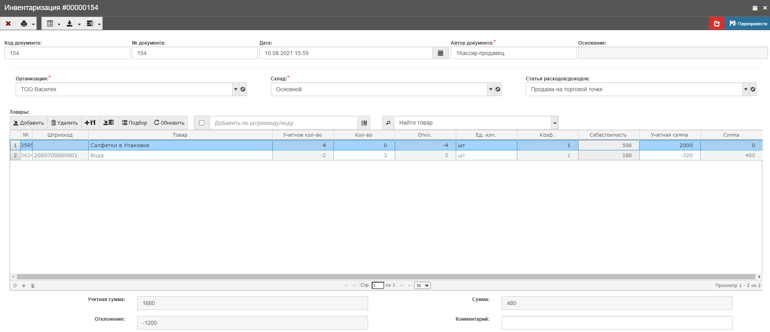Click the red exit arrow icon
This screenshot has width=770, height=332.
[717, 24]
